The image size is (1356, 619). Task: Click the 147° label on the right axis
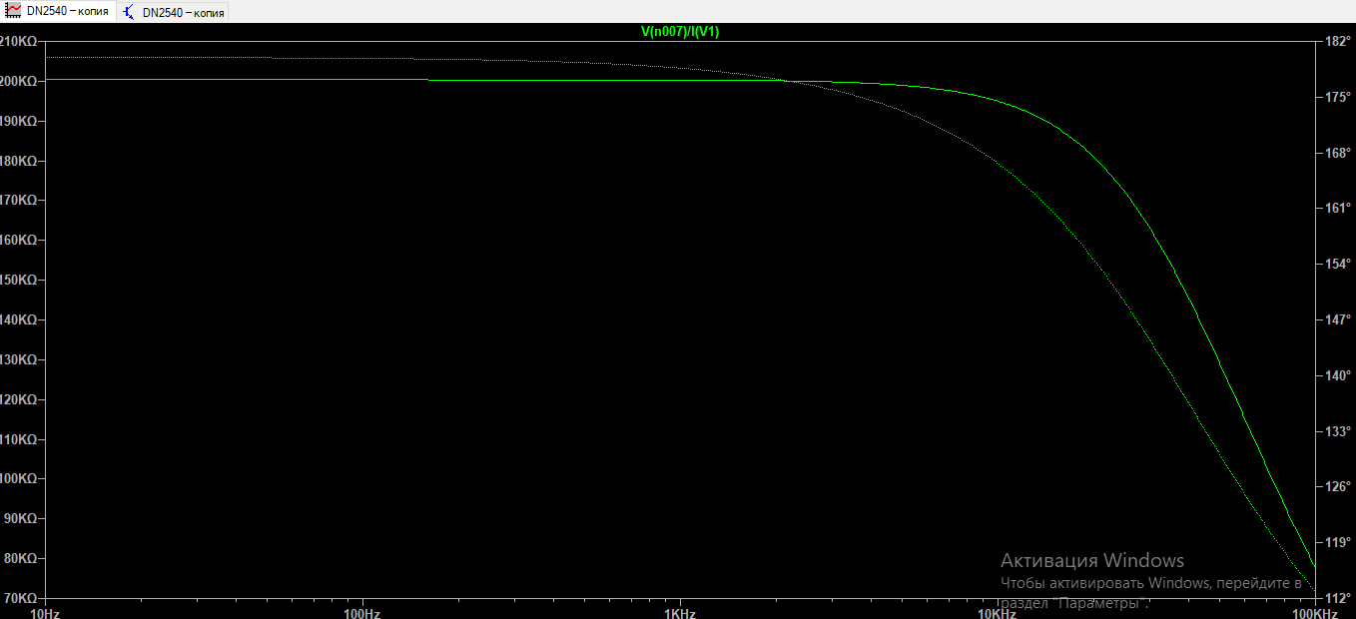click(x=1337, y=319)
